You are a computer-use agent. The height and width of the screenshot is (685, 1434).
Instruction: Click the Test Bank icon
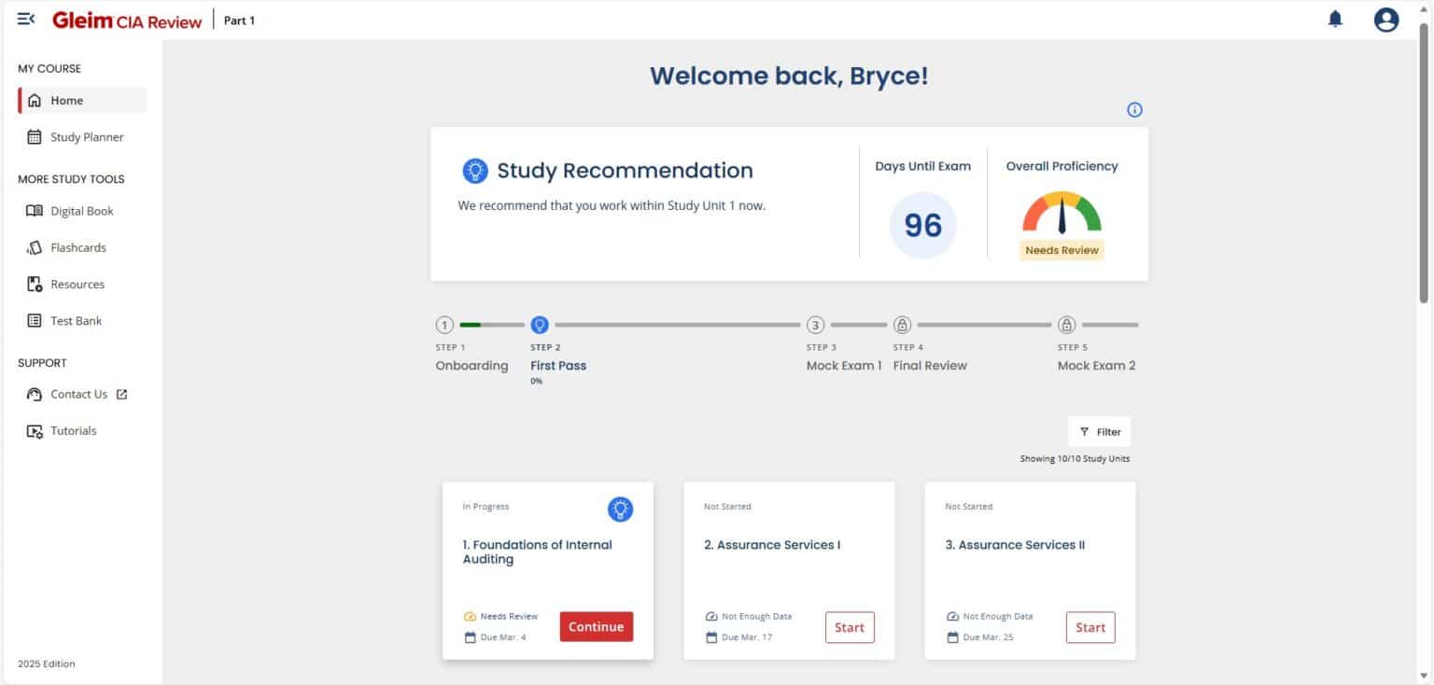click(x=35, y=321)
